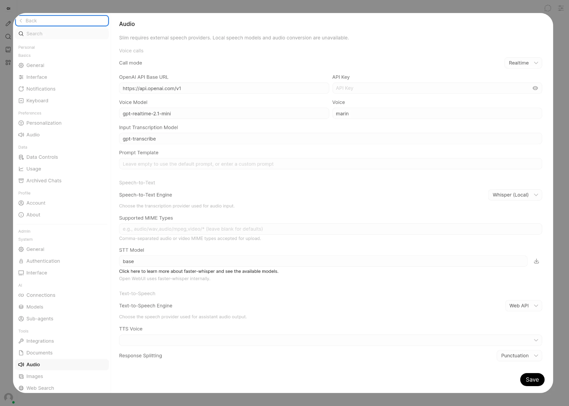This screenshot has height=406, width=569.
Task: Click the OpenAI API Base URL field
Action: click(x=224, y=88)
